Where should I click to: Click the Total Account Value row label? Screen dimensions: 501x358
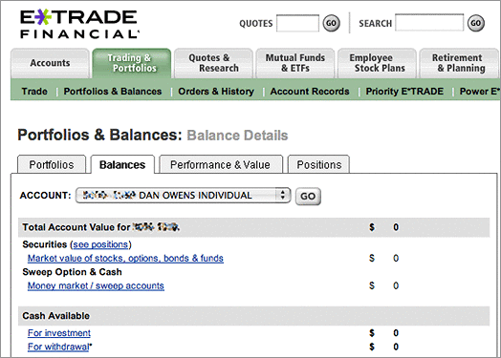(101, 227)
